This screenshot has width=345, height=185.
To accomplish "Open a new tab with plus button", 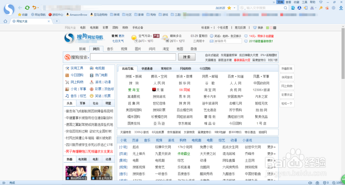I will pyautogui.click(x=57, y=21).
